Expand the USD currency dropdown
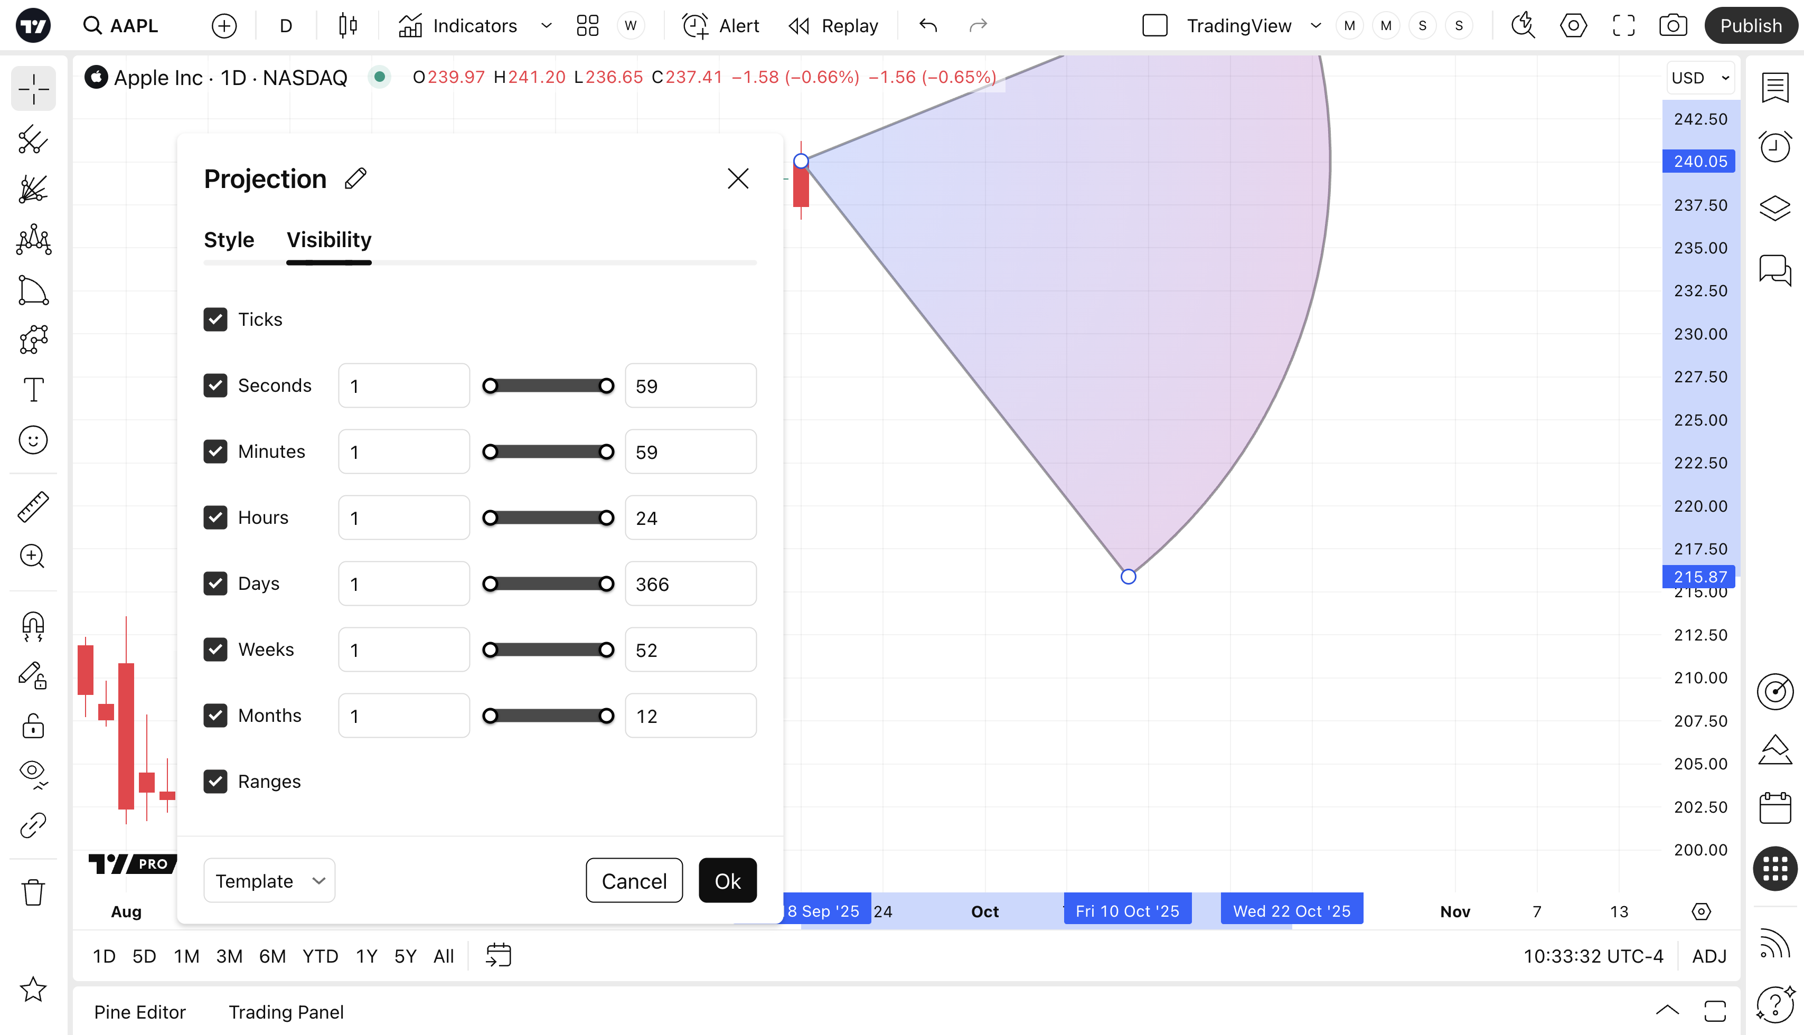1804x1035 pixels. (x=1700, y=78)
